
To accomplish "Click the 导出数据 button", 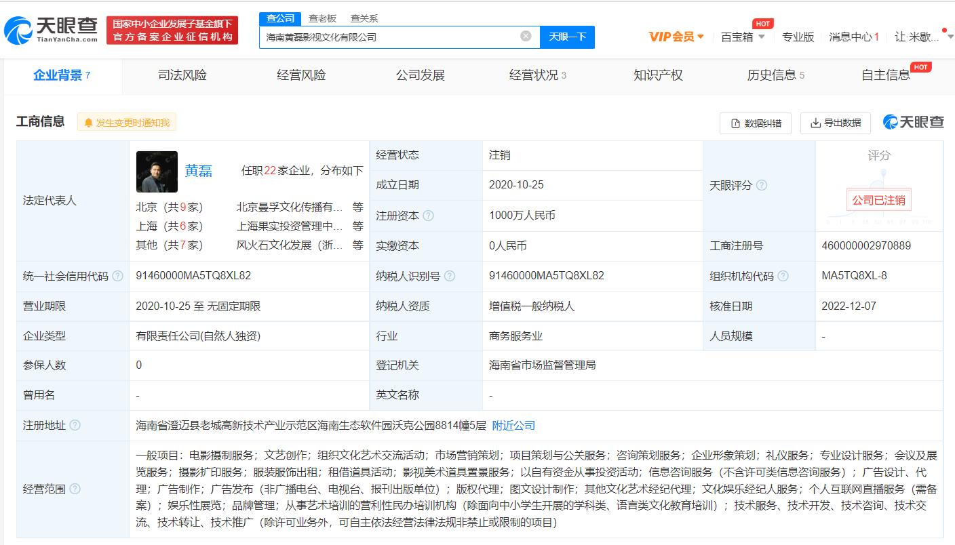I will click(x=836, y=123).
